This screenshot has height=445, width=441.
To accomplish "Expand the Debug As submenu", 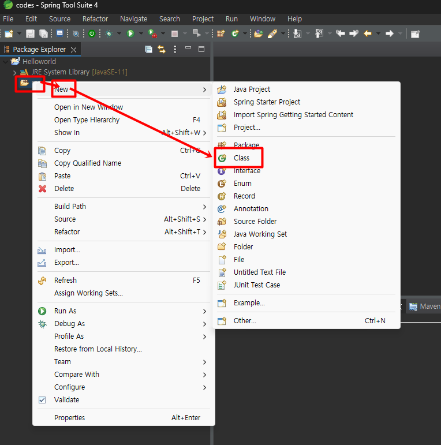I will [x=124, y=324].
